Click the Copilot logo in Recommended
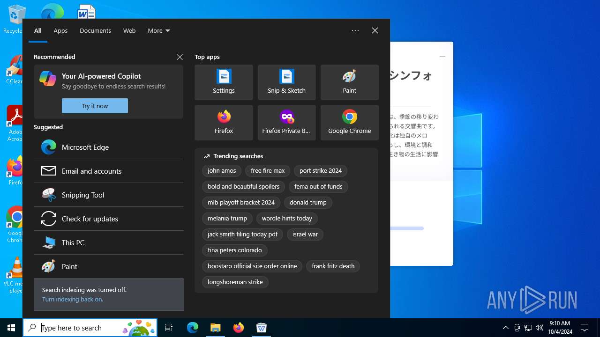600x337 pixels. pos(48,79)
